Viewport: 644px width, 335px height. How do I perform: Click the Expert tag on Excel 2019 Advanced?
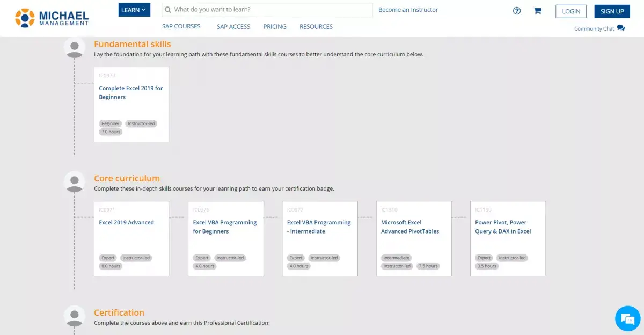click(108, 258)
